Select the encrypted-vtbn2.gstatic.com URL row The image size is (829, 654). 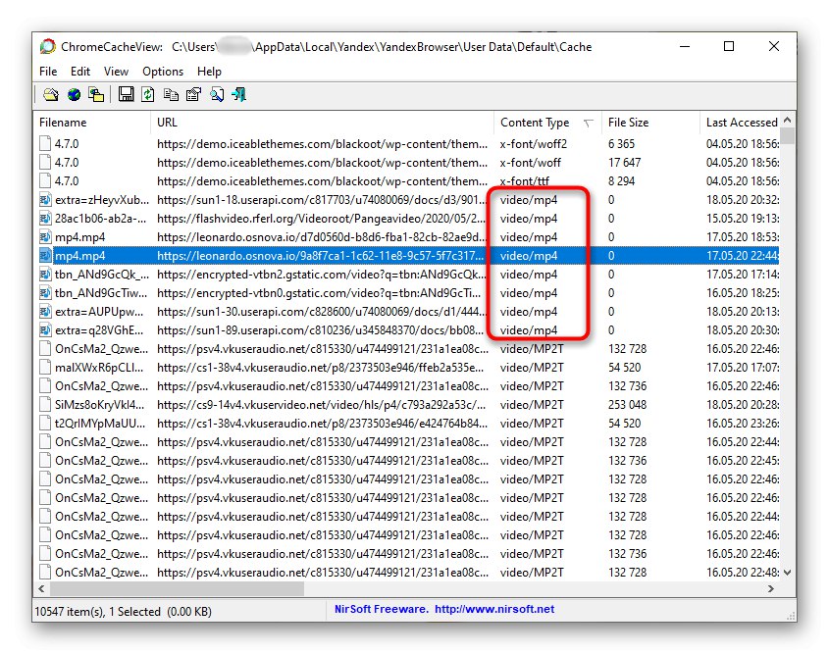[406, 275]
